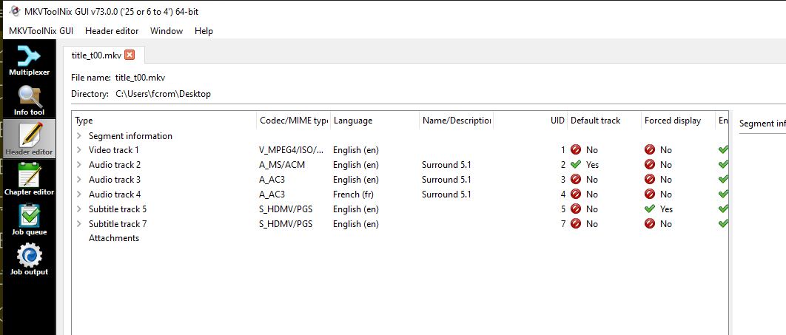
Task: Select the Subtitle track 7 row
Action: (x=400, y=224)
